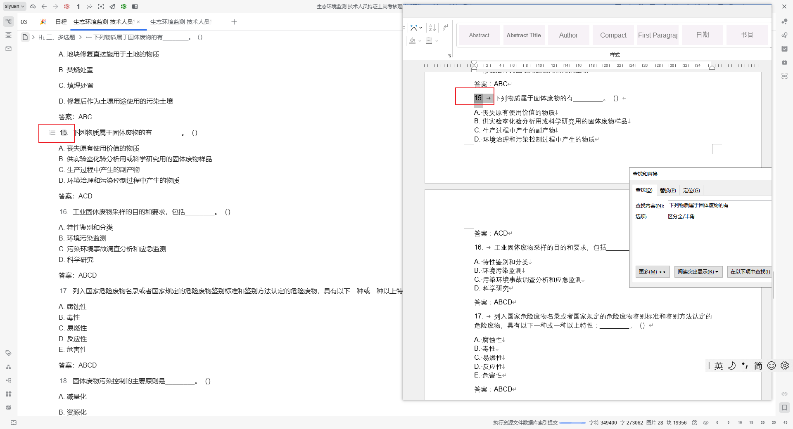This screenshot has height=429, width=793.
Task: Toggle the IME moon half-width mode
Action: [731, 365]
